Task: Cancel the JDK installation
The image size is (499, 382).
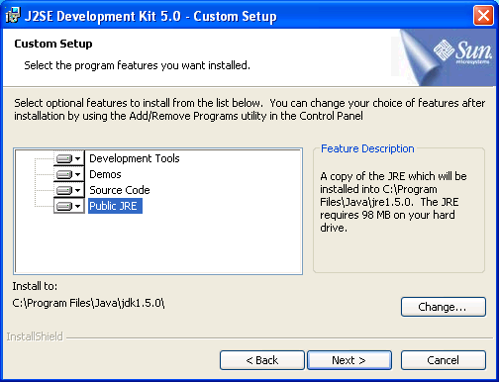Action: pyautogui.click(x=444, y=360)
